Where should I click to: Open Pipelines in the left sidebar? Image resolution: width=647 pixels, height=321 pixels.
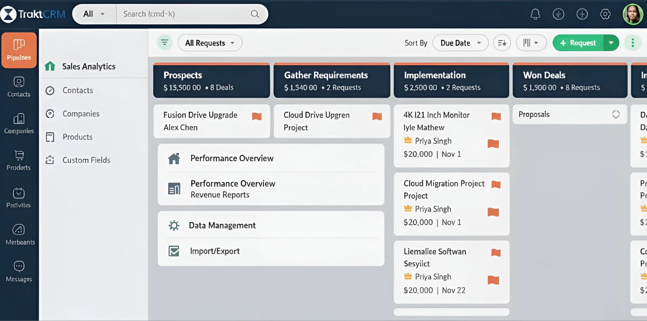(19, 50)
